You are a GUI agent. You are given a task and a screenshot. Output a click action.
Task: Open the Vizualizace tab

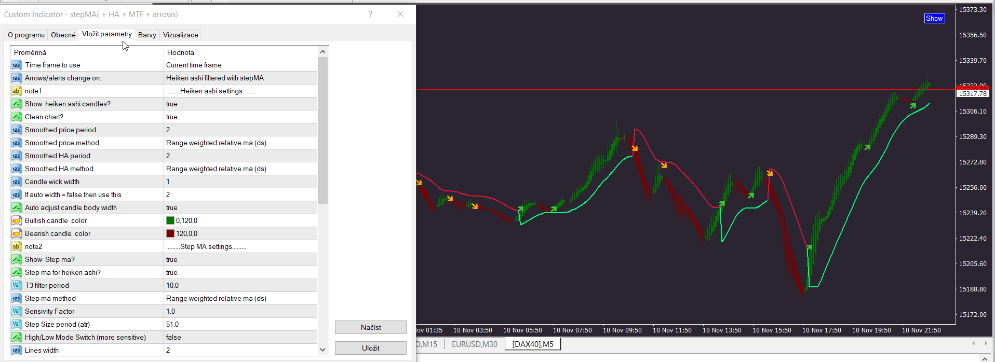click(180, 35)
